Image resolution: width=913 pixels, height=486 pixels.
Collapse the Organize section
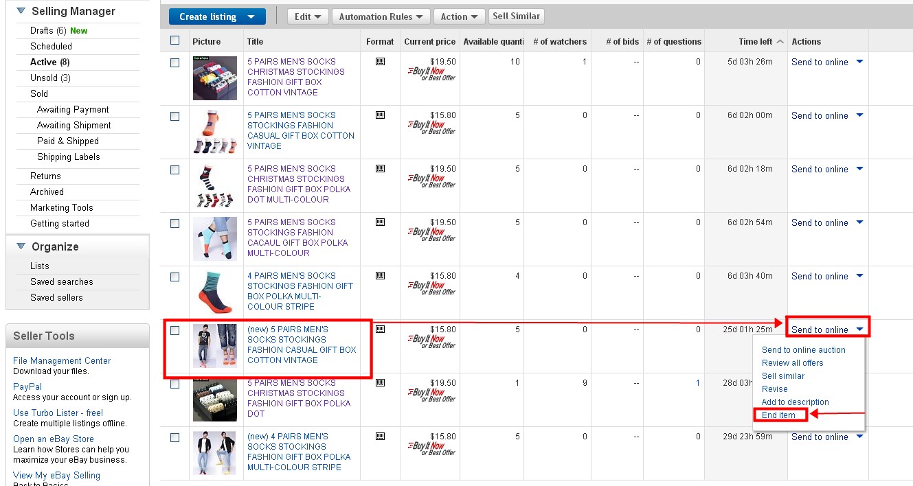21,246
